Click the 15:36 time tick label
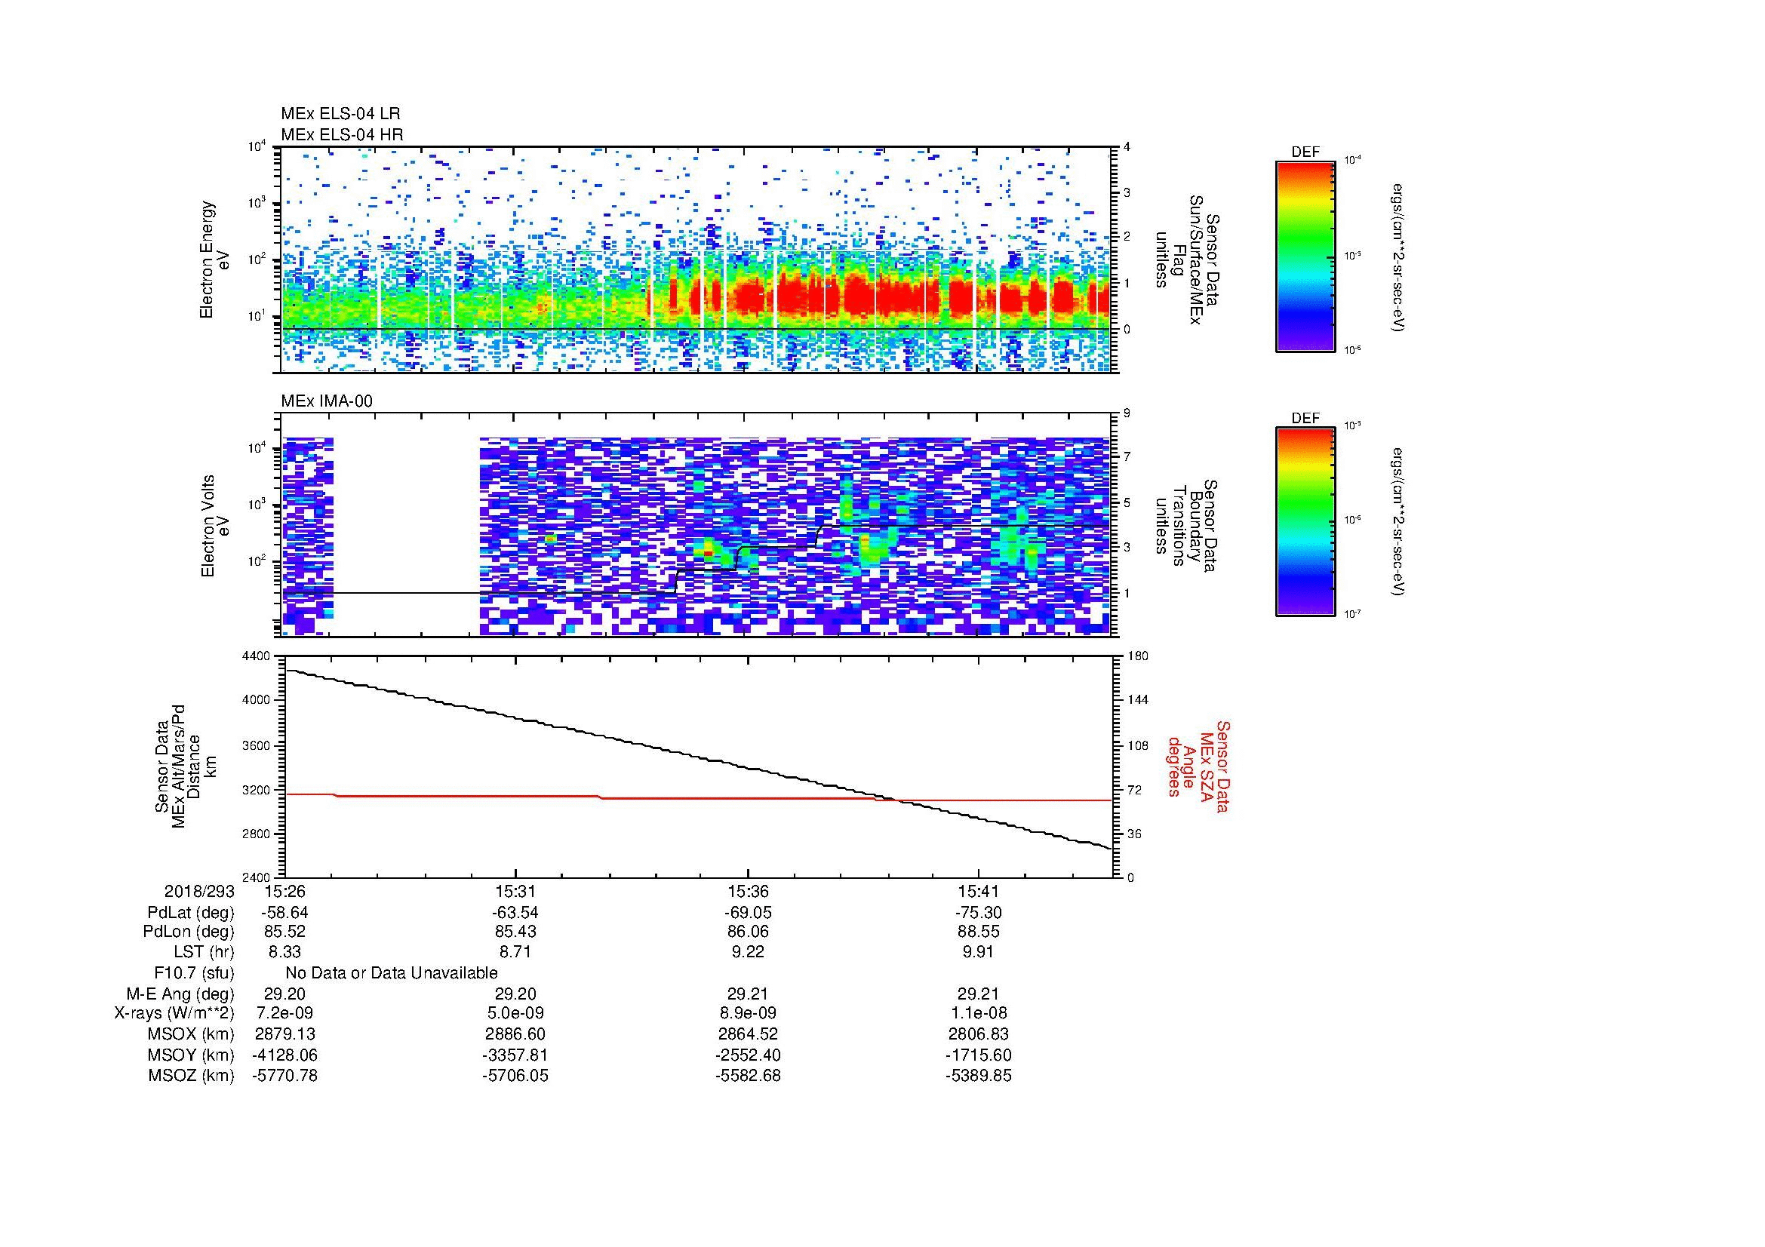 pos(747,892)
